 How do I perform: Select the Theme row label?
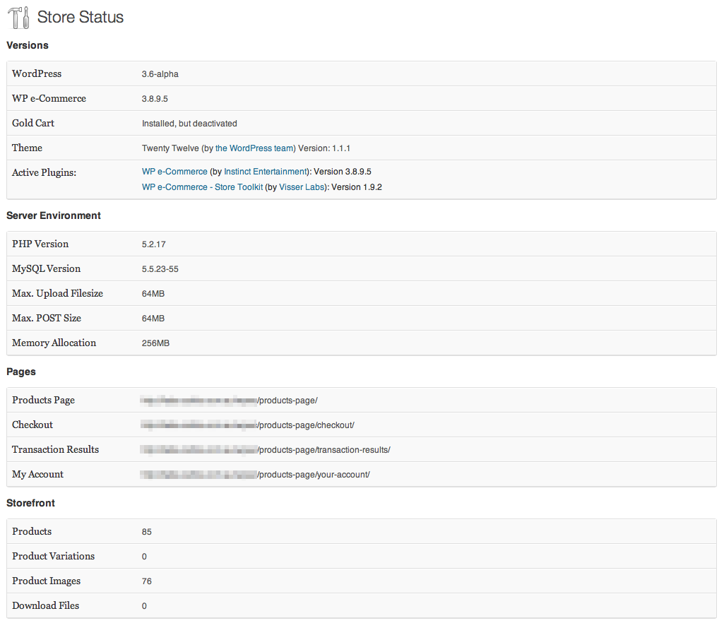coord(27,148)
